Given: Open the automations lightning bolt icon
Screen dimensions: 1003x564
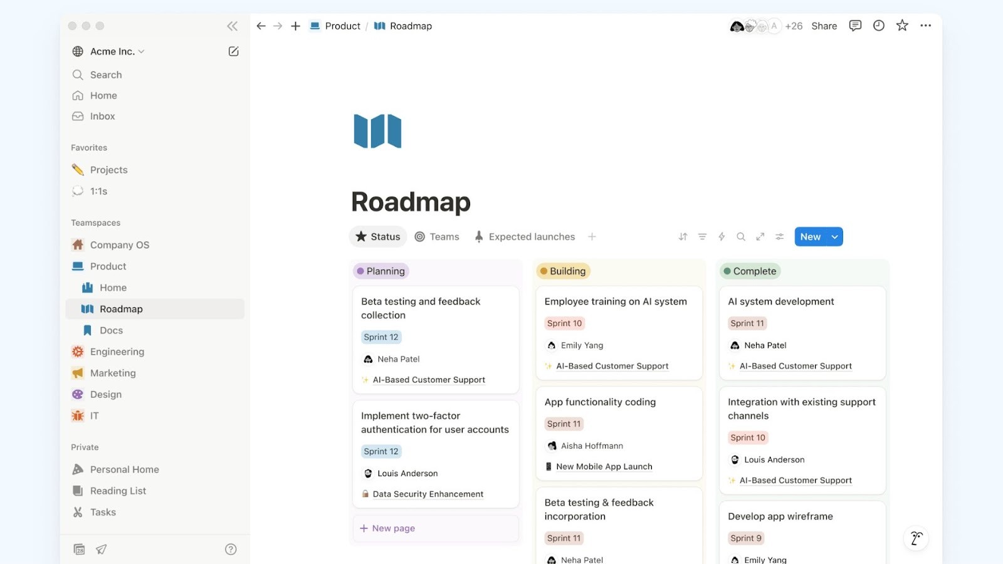Looking at the screenshot, I should (x=722, y=236).
